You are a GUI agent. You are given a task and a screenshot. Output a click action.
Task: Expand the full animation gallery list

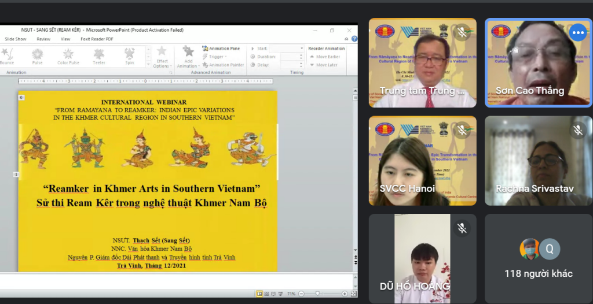[148, 65]
